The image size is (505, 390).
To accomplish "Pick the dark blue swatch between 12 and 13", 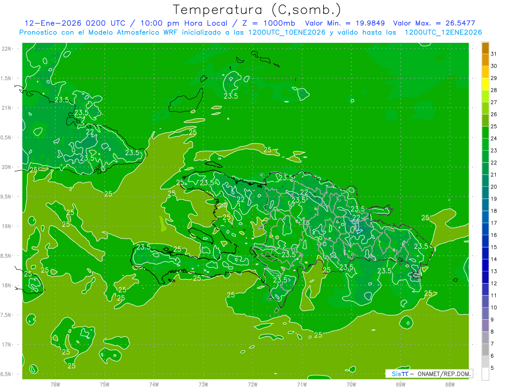I will (x=485, y=277).
